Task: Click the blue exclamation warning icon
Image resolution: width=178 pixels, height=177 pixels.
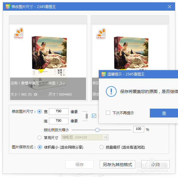Action: pos(111,91)
